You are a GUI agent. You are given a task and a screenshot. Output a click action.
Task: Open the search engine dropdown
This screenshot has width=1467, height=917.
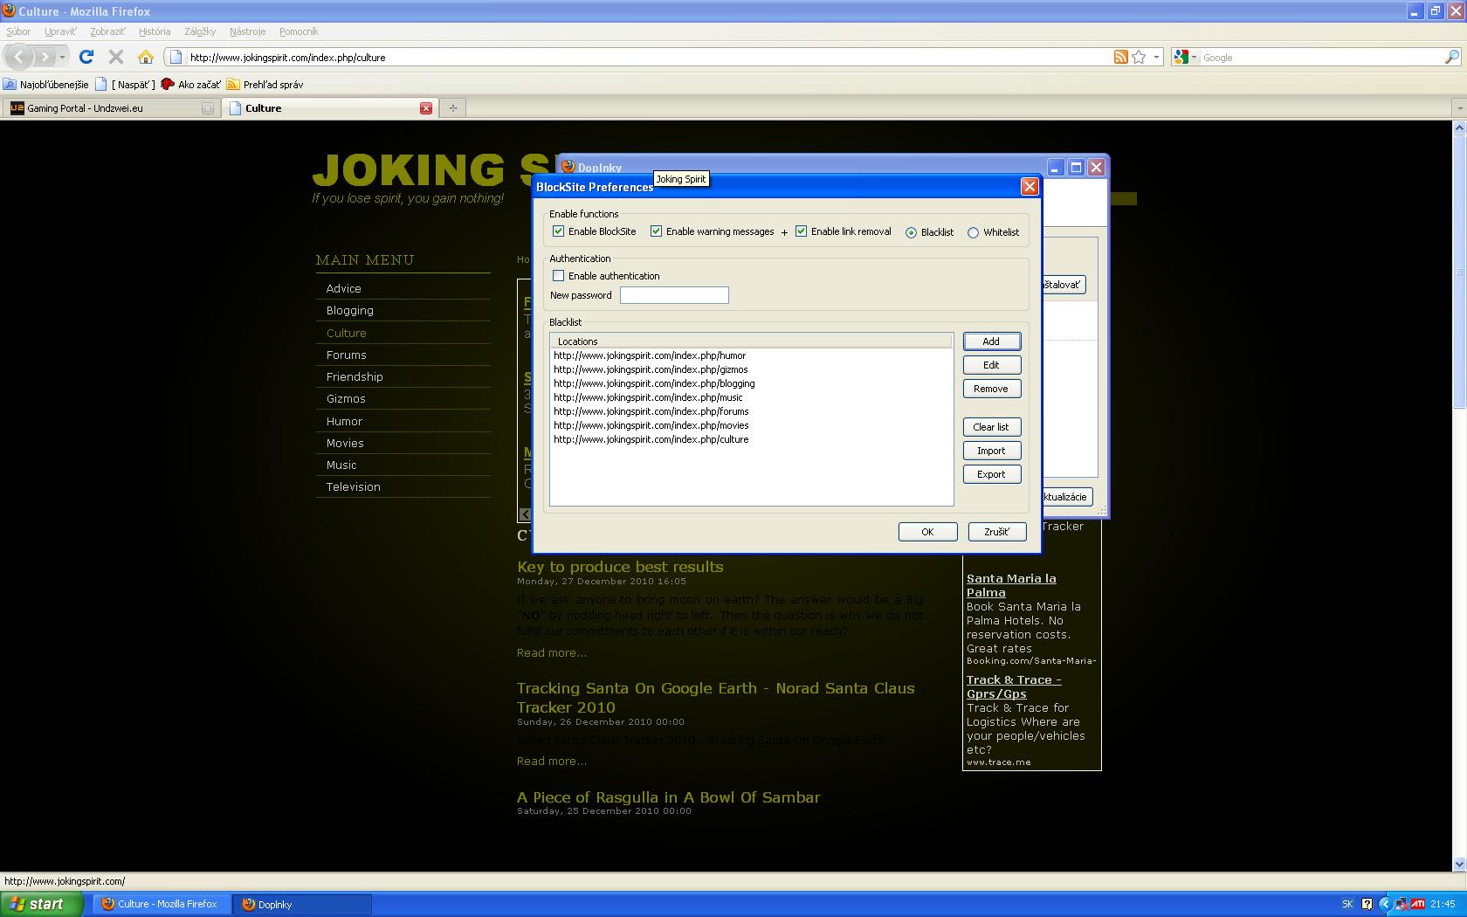click(1185, 58)
